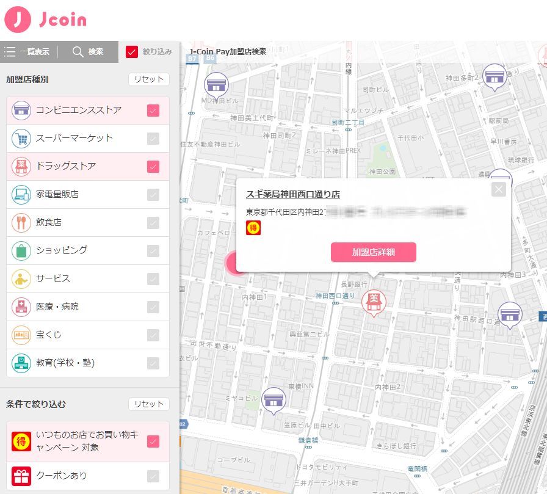Check the 医療・病院 checkbox
This screenshot has height=494, width=547.
tap(153, 307)
